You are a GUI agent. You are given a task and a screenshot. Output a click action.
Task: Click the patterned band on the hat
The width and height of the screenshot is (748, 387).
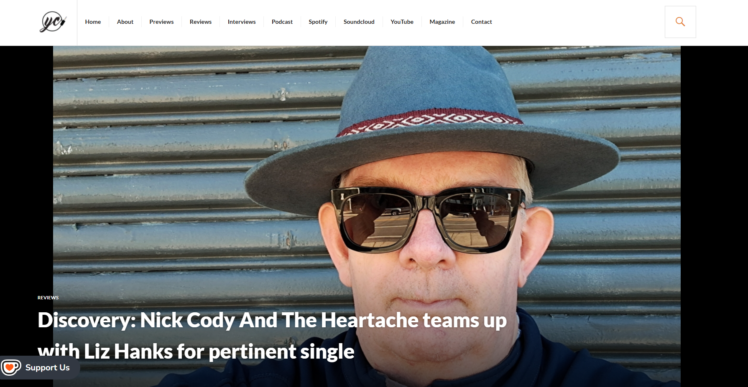(430, 121)
